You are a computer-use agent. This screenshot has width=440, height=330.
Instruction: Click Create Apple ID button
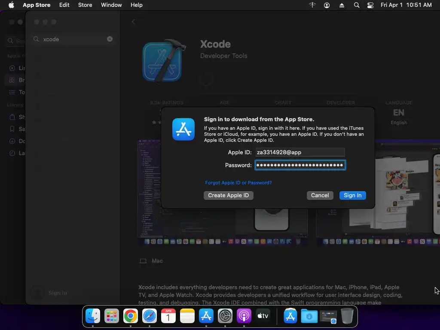(x=229, y=196)
